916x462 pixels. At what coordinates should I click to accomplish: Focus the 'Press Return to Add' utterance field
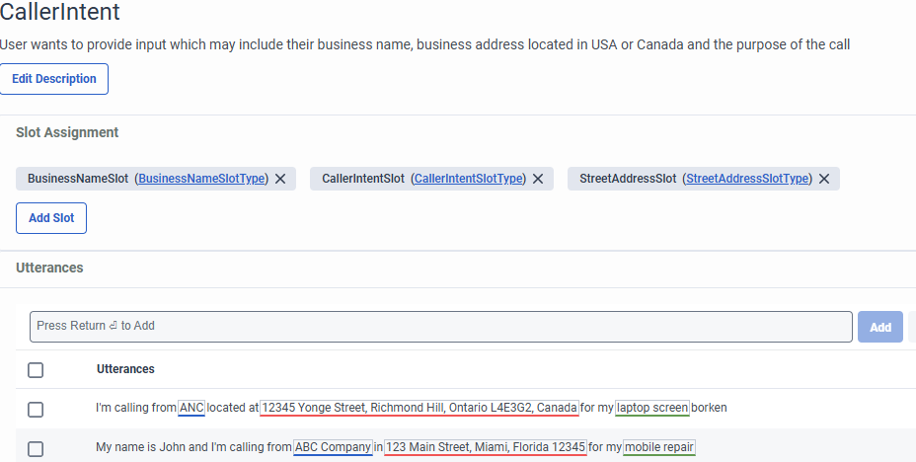tap(440, 327)
